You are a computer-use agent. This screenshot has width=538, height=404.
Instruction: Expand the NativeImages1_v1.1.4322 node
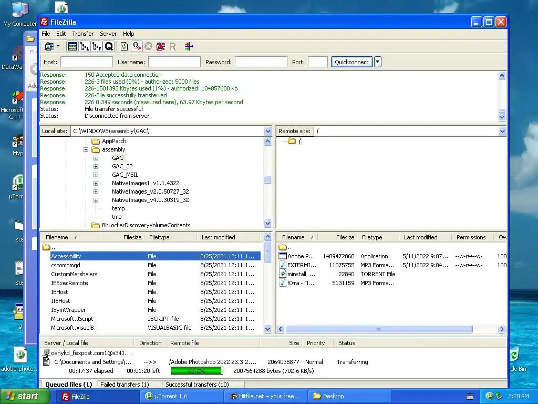[96, 184]
